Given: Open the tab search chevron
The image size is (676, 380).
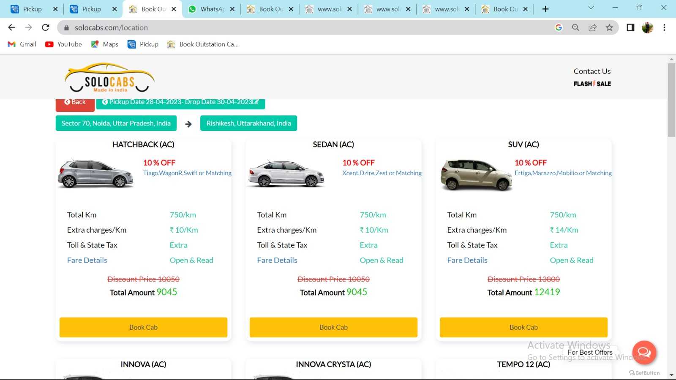Looking at the screenshot, I should click(591, 8).
